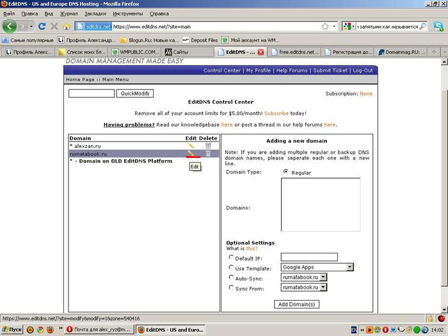Click inside the Domains text area

321,205
